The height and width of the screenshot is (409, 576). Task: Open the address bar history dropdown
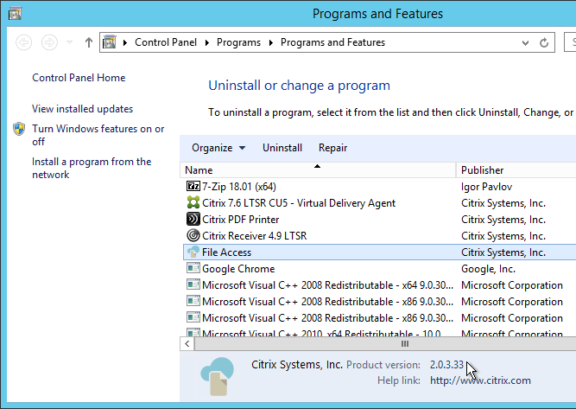click(525, 43)
